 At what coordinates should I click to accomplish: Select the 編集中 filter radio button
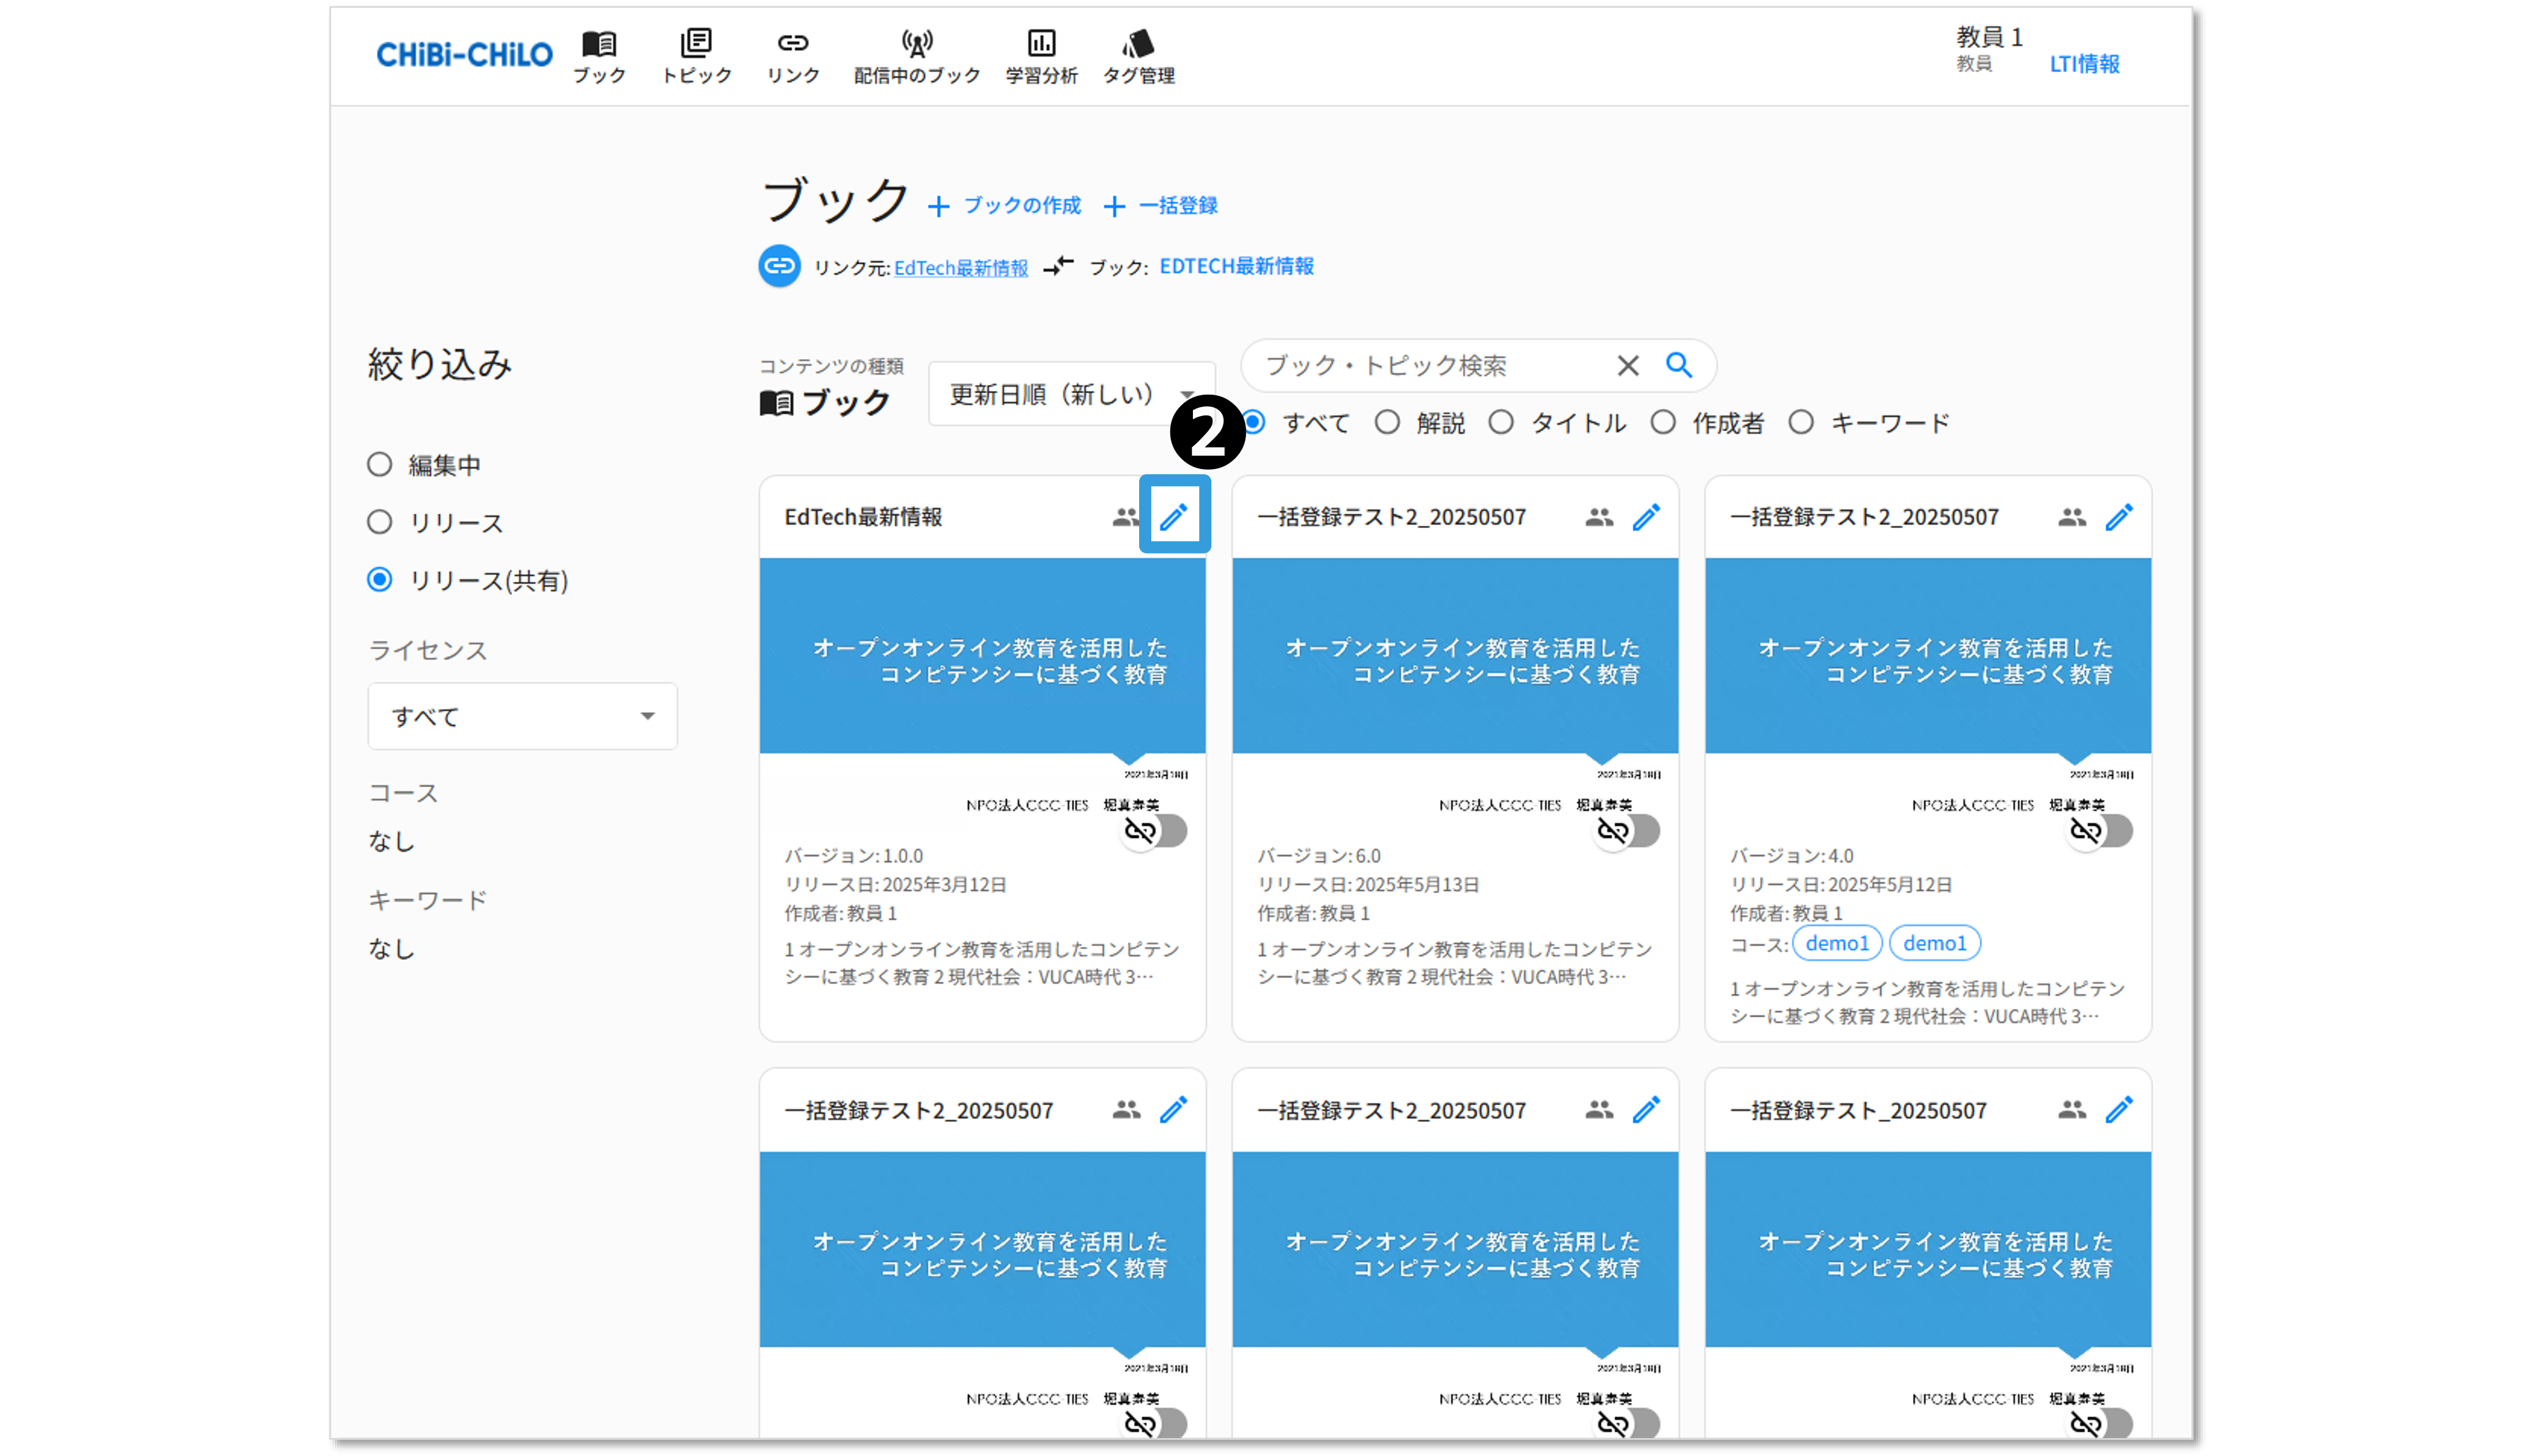click(380, 464)
